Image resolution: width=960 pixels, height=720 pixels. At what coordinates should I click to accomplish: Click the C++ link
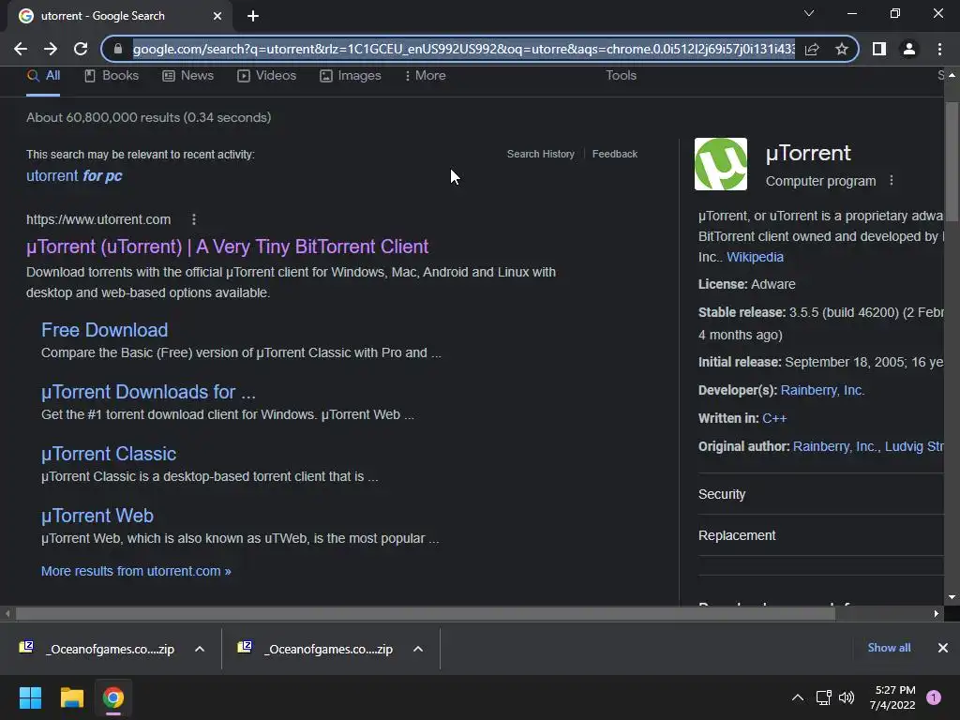(774, 419)
